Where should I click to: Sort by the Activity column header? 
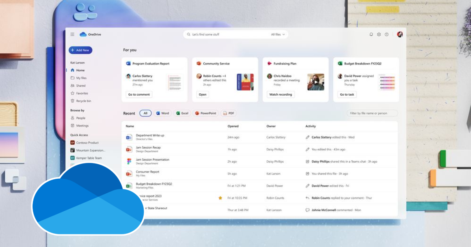tap(311, 126)
